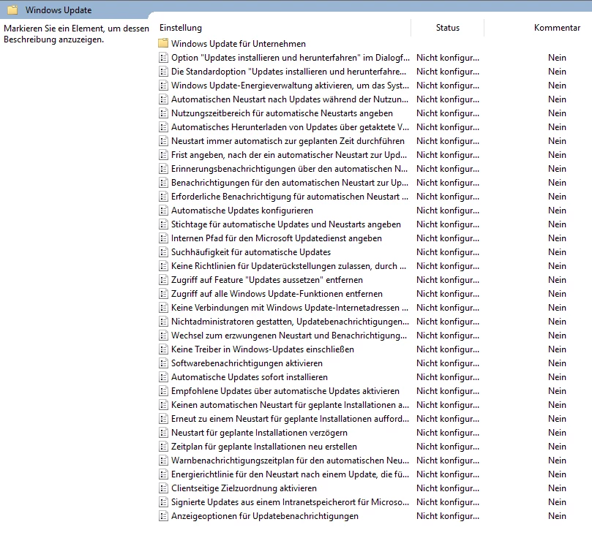Click status of 'Zeitplan für geplante Installationen neu erstellen'
Image resolution: width=592 pixels, height=538 pixels.
pos(447,447)
